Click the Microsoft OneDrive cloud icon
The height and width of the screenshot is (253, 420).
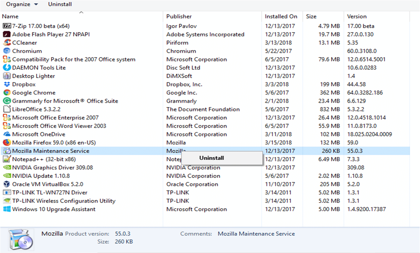pos(7,134)
